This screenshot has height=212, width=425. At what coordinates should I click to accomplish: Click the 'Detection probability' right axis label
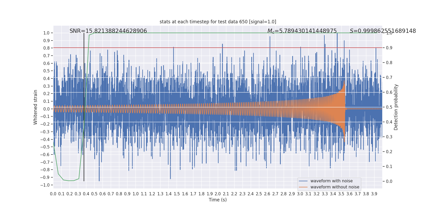396,107
